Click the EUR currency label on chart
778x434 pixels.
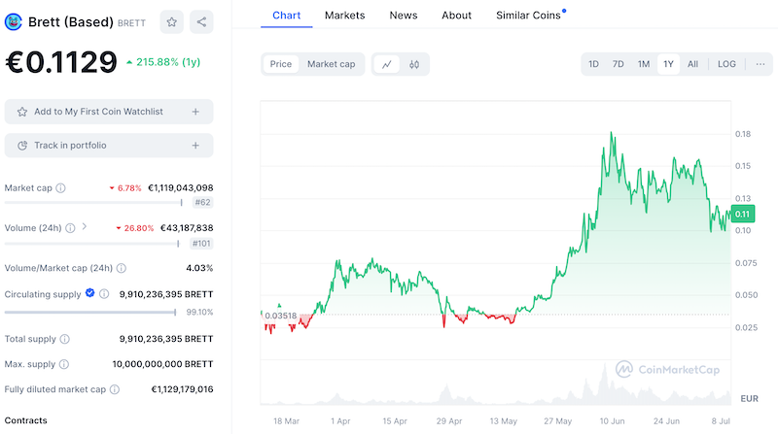tap(749, 398)
